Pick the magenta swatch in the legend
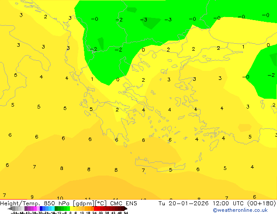Image resolution: width=277 pixels, height=214 pixels. point(35,208)
